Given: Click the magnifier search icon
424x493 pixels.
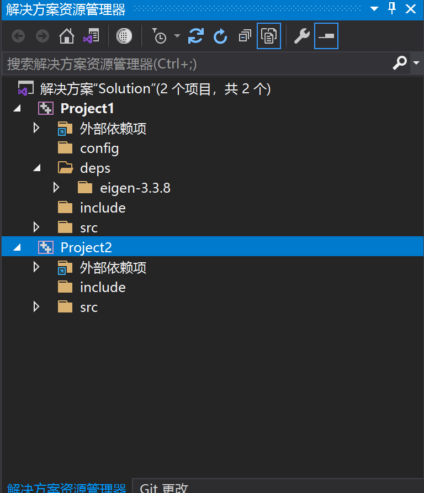Looking at the screenshot, I should point(400,63).
